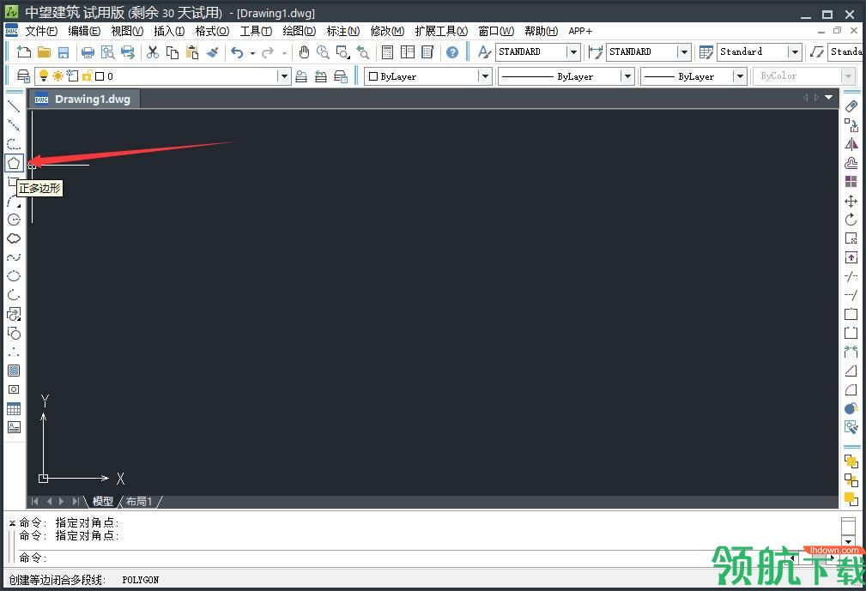
Task: Open the 绘图(D) menu
Action: (299, 31)
